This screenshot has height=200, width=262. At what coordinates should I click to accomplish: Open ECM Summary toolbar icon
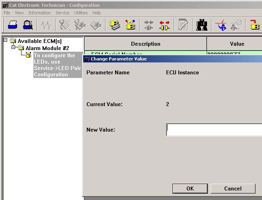(x=115, y=25)
